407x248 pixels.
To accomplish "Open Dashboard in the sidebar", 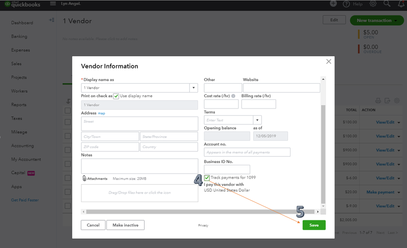I will click(22, 23).
